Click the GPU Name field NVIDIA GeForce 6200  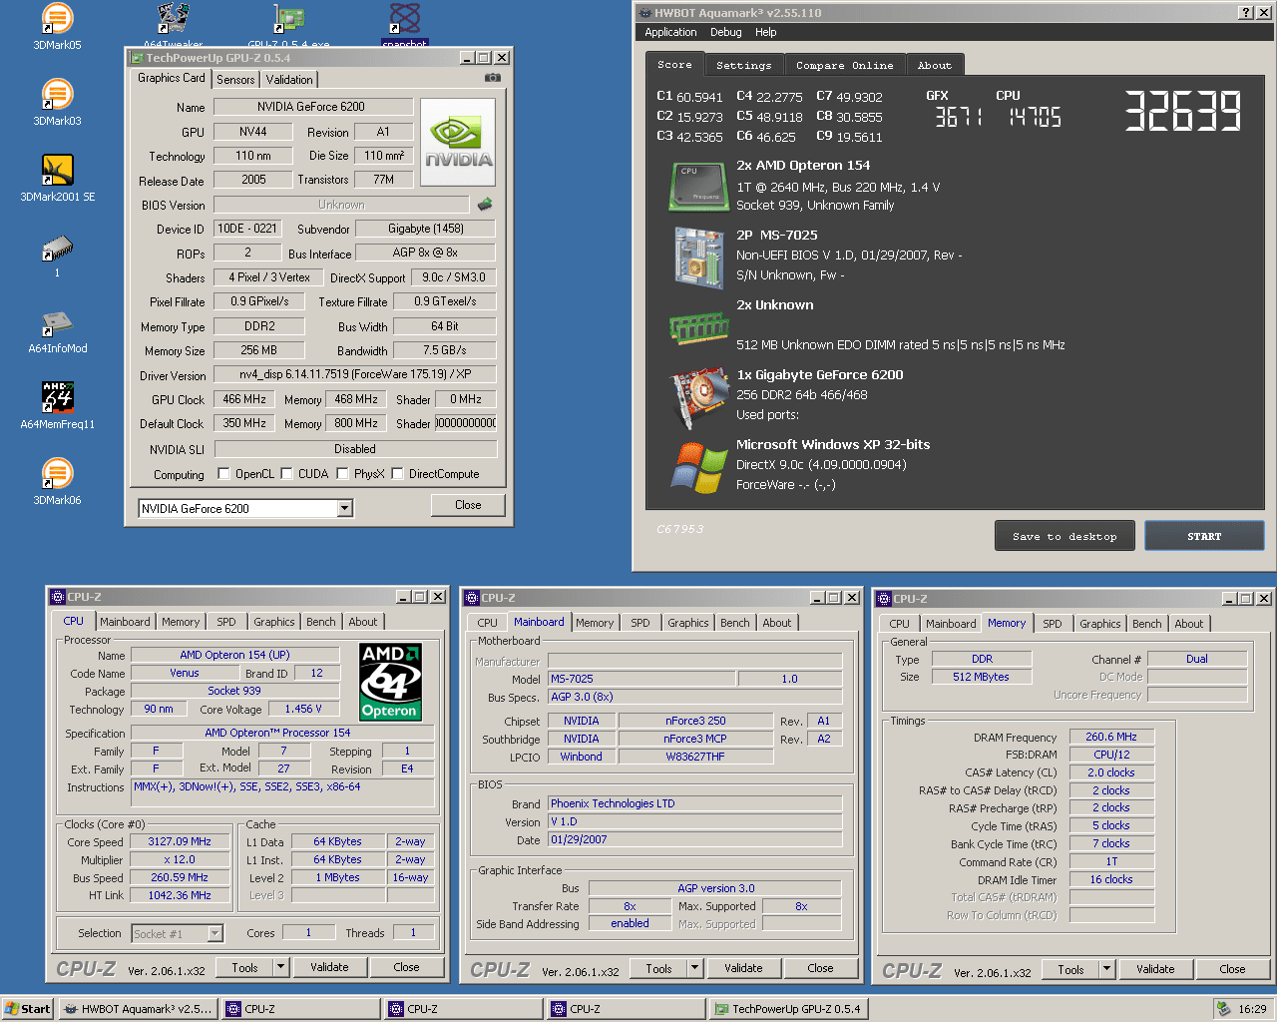pos(313,107)
